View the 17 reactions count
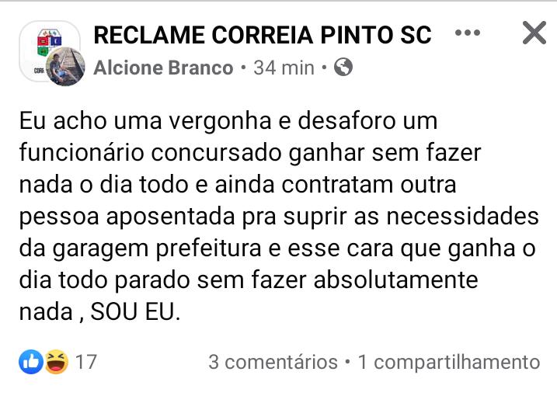 (x=86, y=363)
